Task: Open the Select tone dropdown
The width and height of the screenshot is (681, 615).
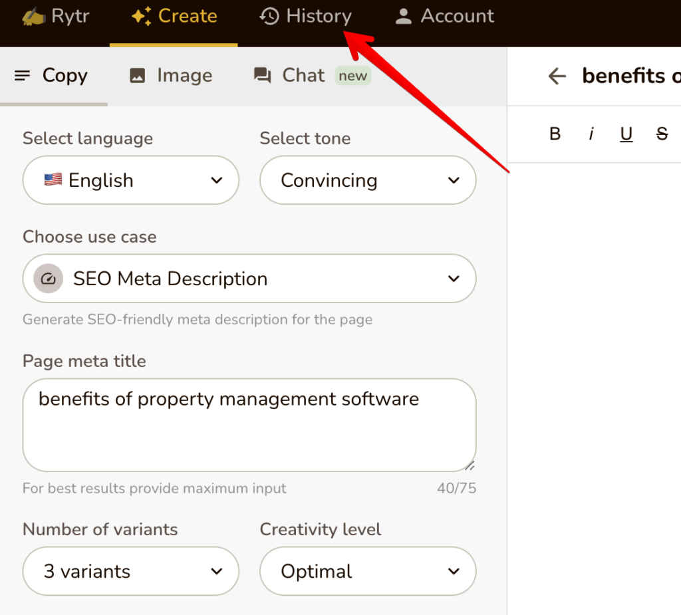Action: point(368,180)
